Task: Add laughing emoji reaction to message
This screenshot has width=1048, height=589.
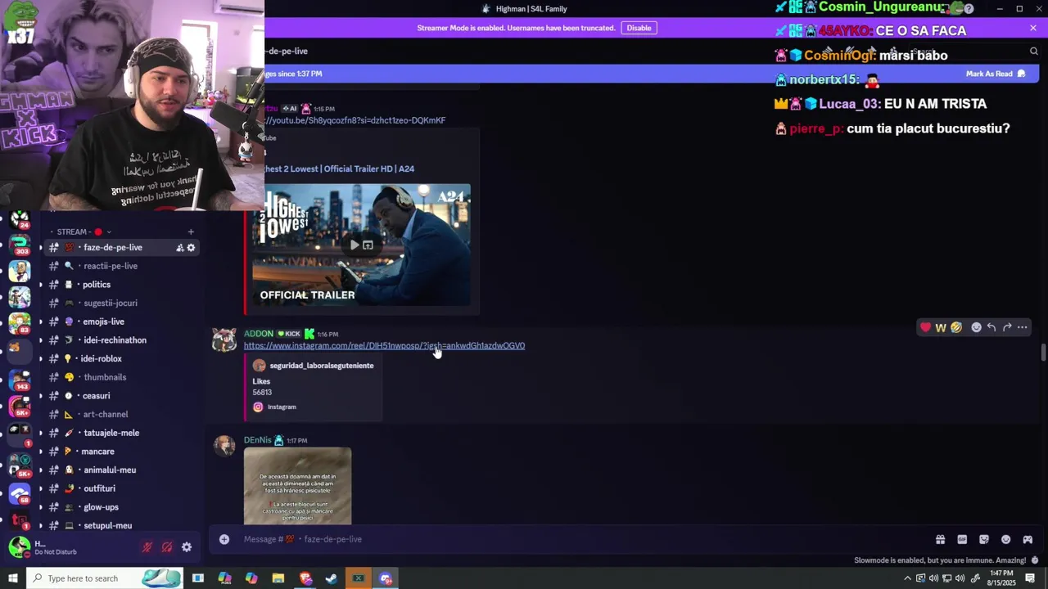Action: tap(956, 327)
